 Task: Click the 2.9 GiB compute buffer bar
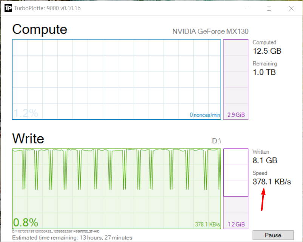(x=236, y=79)
